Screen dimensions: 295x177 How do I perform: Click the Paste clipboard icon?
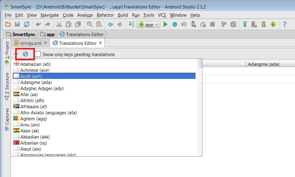pyautogui.click(x=78, y=24)
